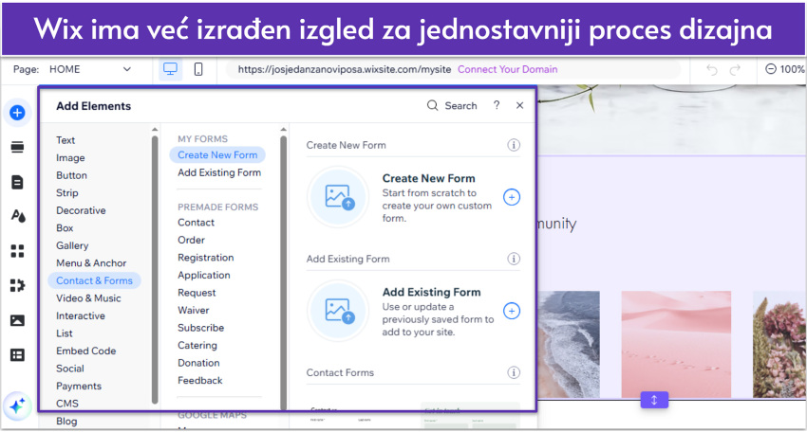Select Gallery in the elements list
Image resolution: width=807 pixels, height=432 pixels.
coord(72,245)
